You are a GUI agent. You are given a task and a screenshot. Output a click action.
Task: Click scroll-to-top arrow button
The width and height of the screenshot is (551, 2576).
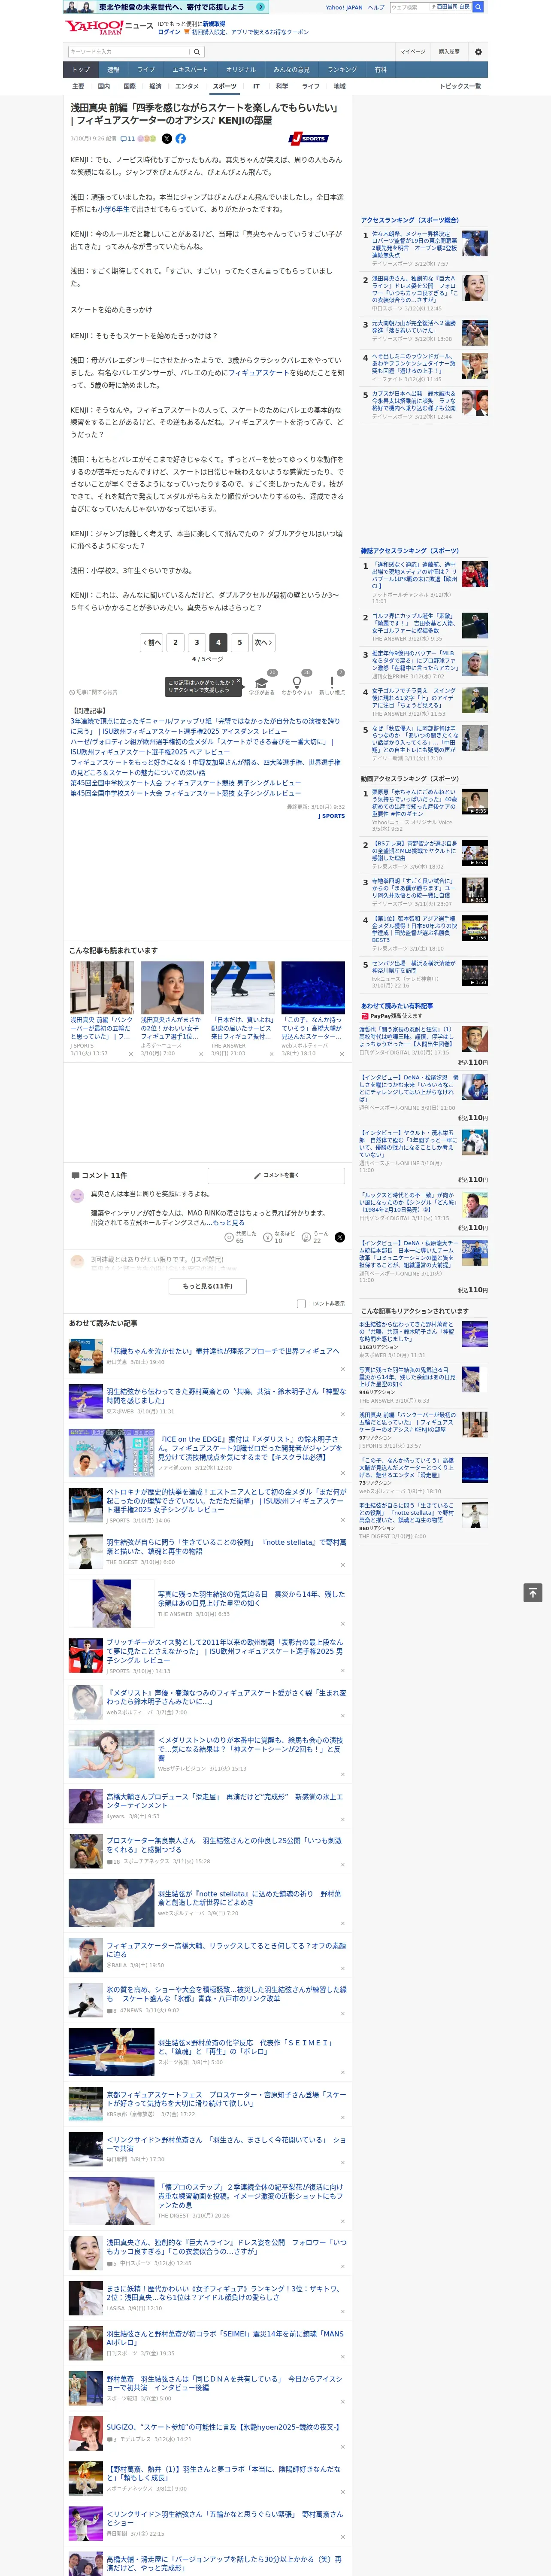[533, 1592]
